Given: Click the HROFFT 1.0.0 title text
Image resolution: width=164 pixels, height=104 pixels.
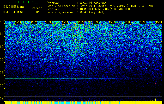Looking at the screenshot, I should coord(20,2).
